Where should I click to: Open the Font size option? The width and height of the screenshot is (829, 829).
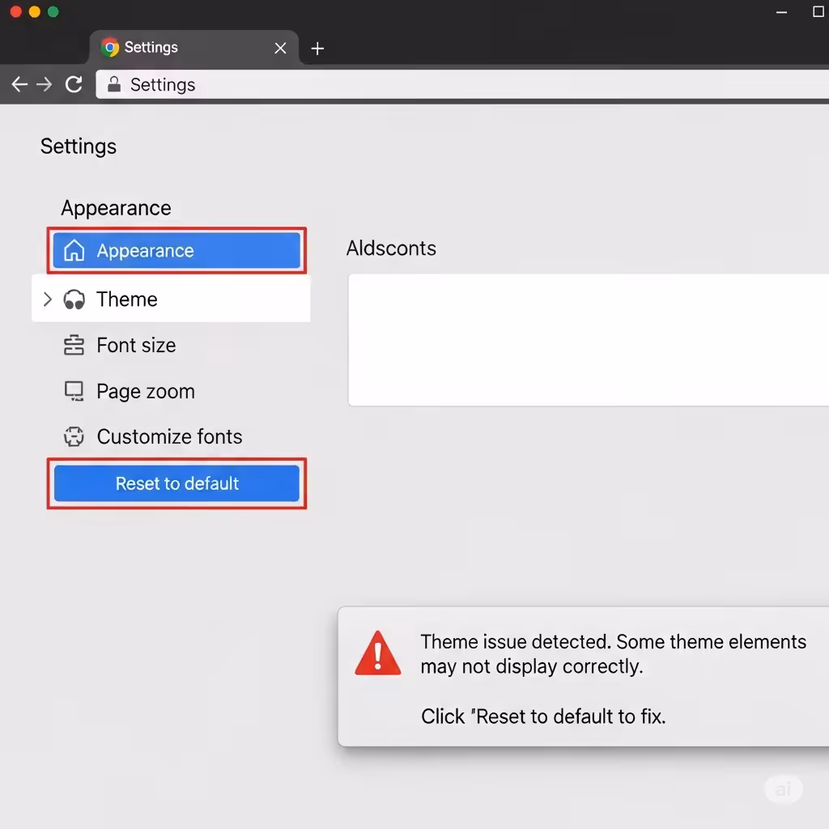136,345
